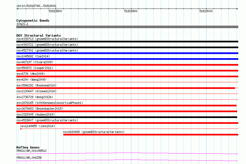The image size is (246, 164).
Task: Click the blue bar of nsv4527301
Action: [127, 53]
